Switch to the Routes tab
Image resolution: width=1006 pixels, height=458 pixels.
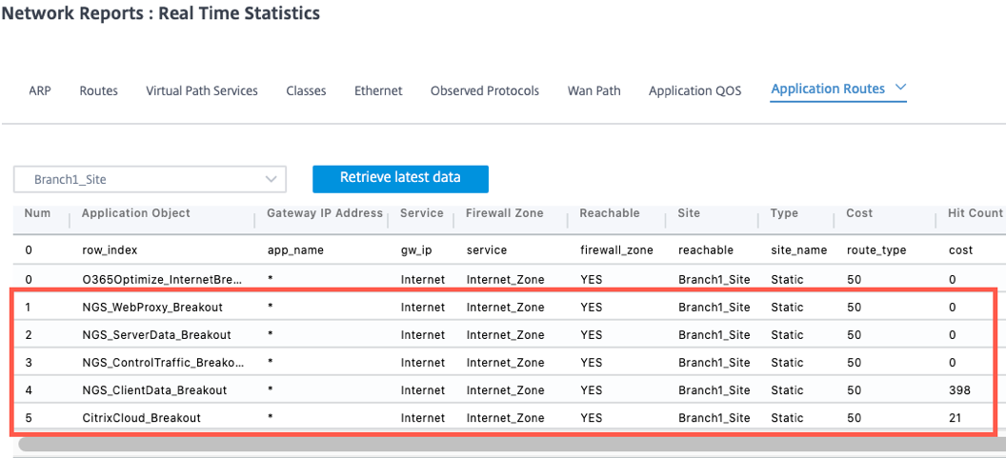(99, 90)
